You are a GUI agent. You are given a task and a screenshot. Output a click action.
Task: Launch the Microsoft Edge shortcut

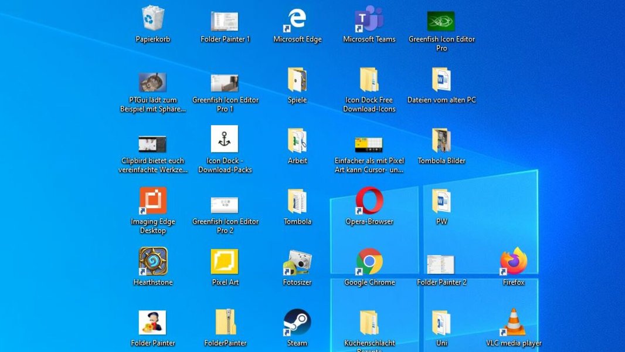click(295, 20)
